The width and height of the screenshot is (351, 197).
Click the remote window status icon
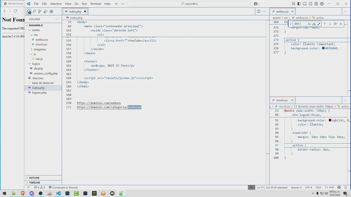29,187
